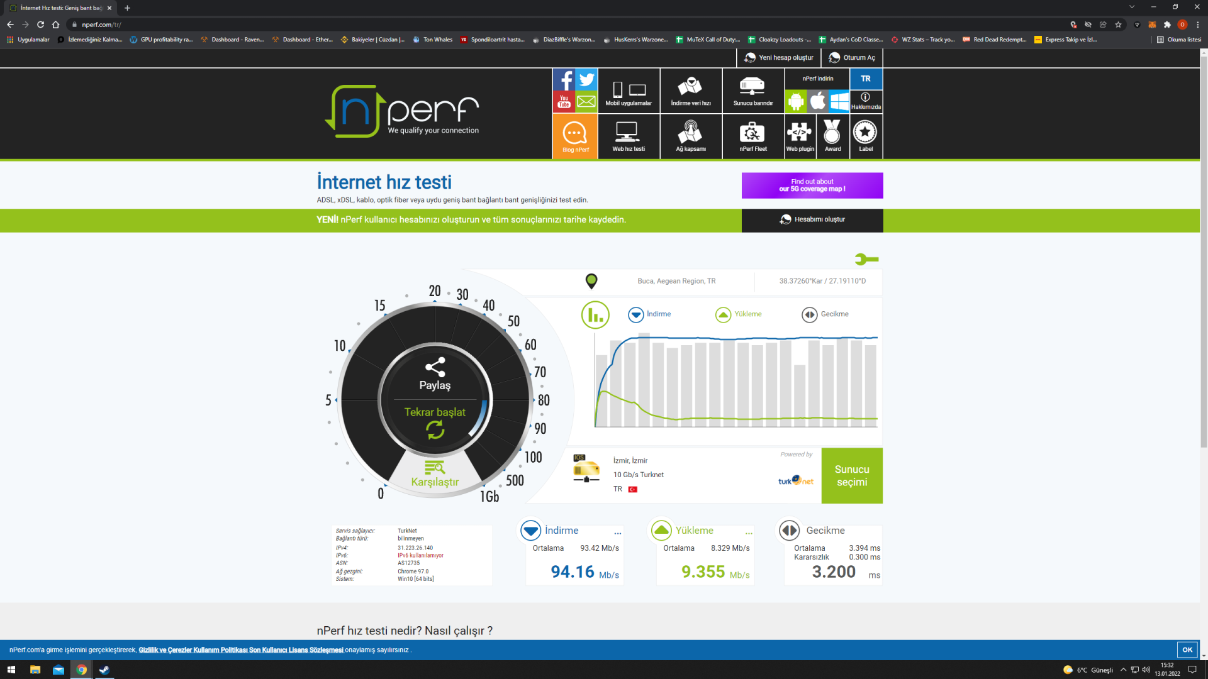This screenshot has height=679, width=1208.
Task: Open the Web hız testi menu item
Action: tap(628, 136)
